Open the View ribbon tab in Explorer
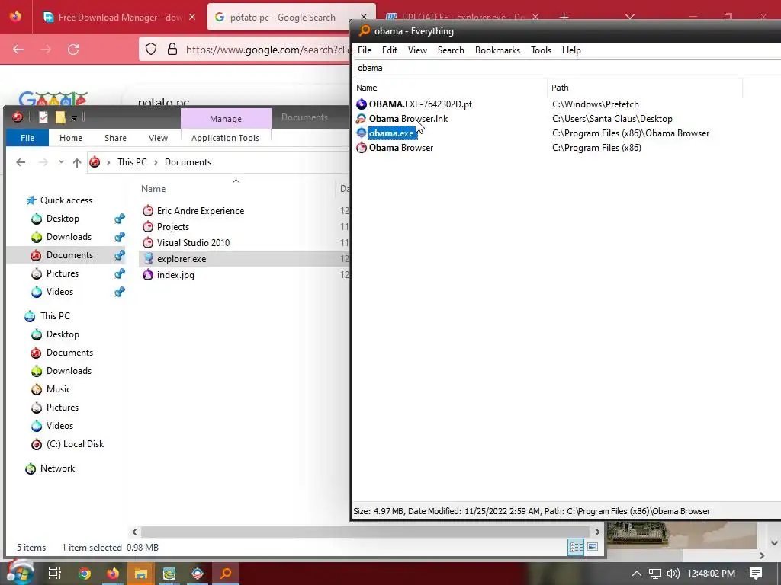The width and height of the screenshot is (781, 585). 158,138
